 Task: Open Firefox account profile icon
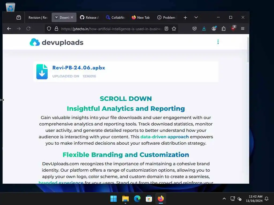(214, 29)
